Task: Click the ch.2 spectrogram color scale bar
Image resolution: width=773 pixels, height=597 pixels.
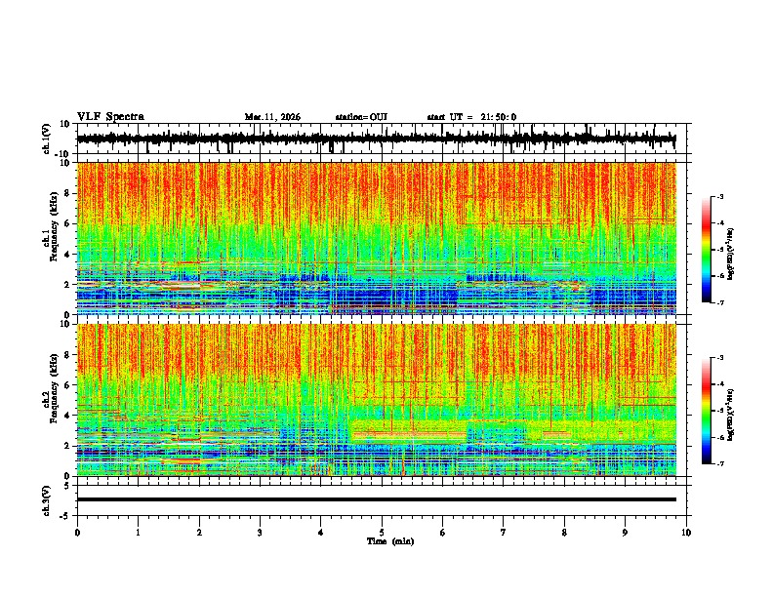Action: click(x=706, y=411)
